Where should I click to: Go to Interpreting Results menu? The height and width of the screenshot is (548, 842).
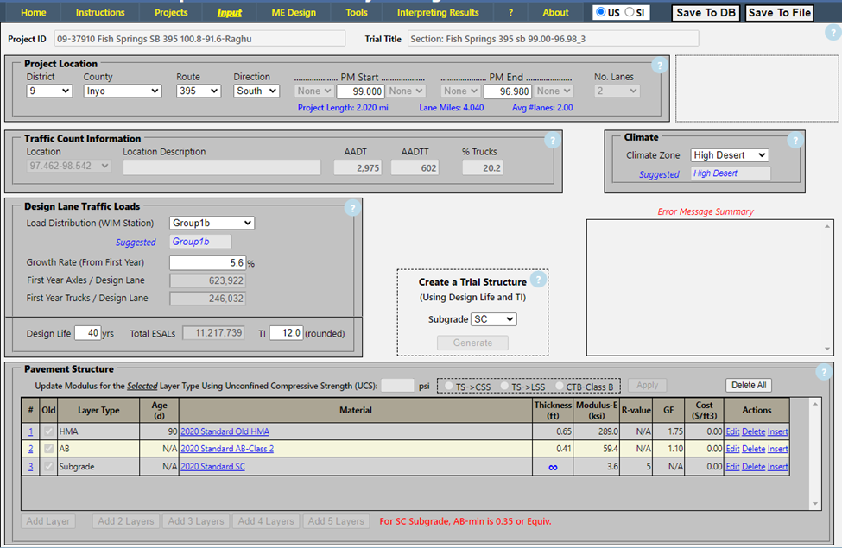pos(438,13)
